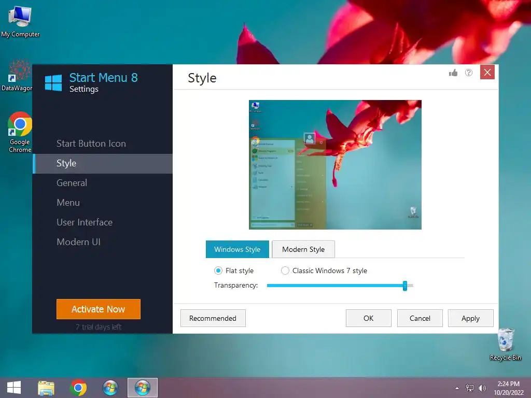Open the network tray icon
The width and height of the screenshot is (531, 398).
470,388
